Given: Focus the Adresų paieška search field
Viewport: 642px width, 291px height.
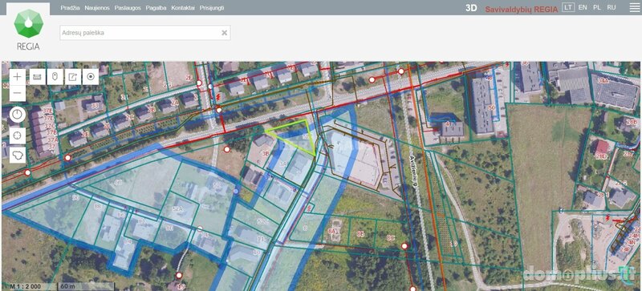Looking at the screenshot, I should point(145,33).
